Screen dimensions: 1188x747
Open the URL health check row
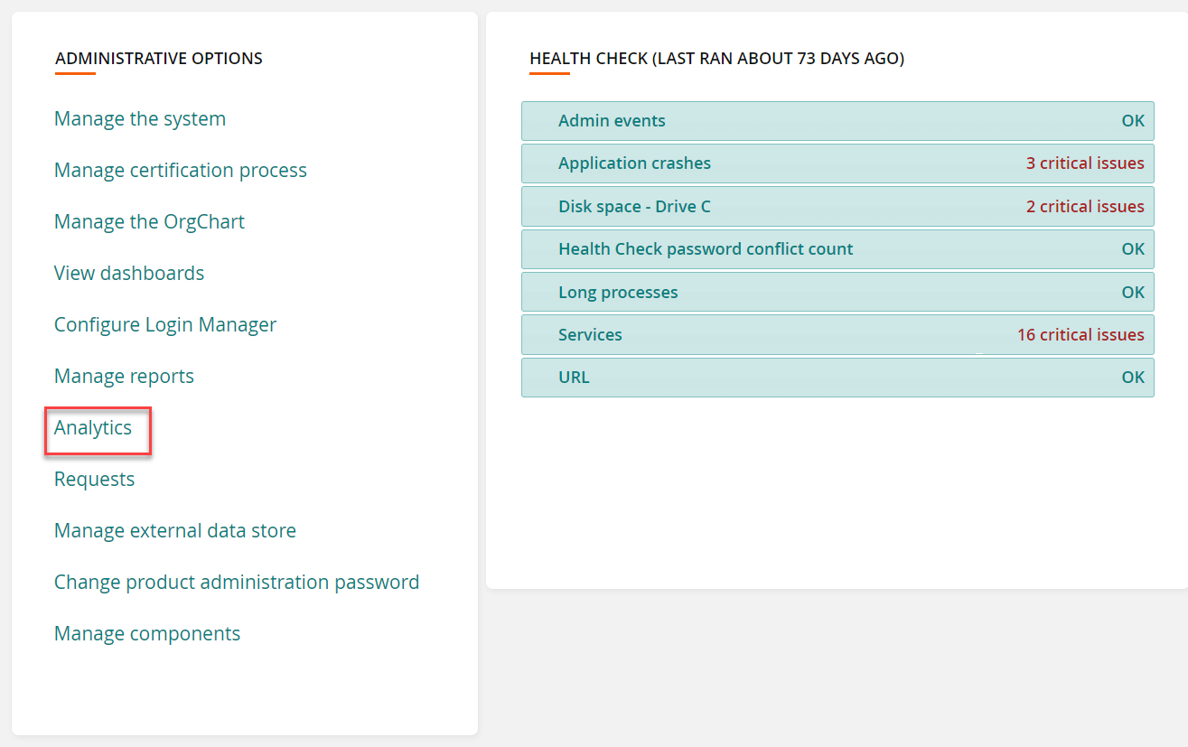coord(837,378)
